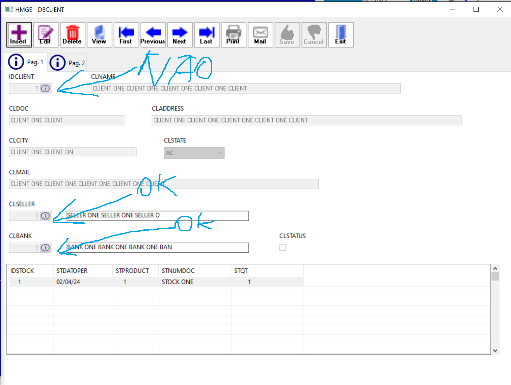Click the HMGE window title bar icon
The height and width of the screenshot is (385, 511).
[9, 9]
